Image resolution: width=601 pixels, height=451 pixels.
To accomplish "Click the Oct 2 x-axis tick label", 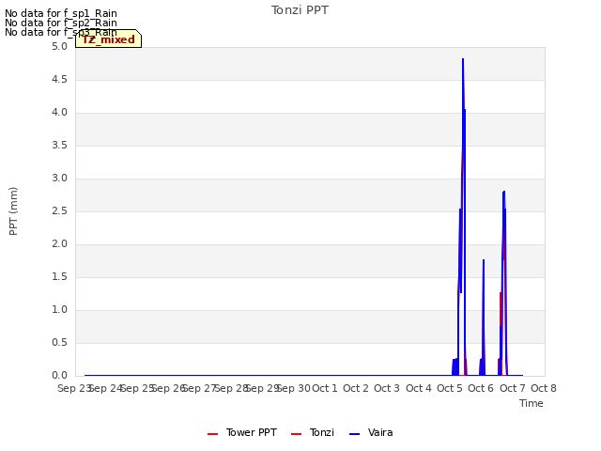I will (x=356, y=388).
